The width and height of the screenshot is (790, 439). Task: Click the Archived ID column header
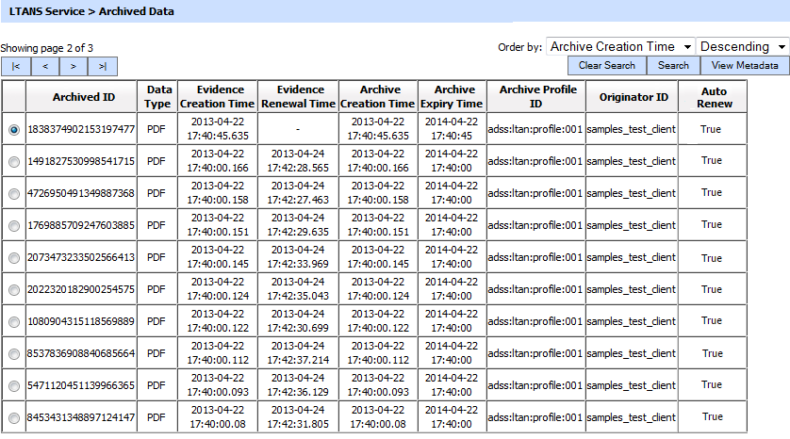[83, 97]
